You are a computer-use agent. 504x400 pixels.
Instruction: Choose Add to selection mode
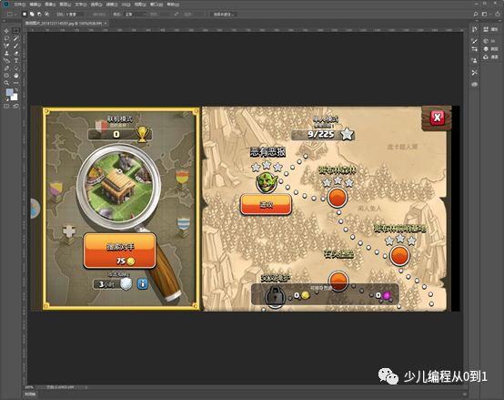pos(32,15)
